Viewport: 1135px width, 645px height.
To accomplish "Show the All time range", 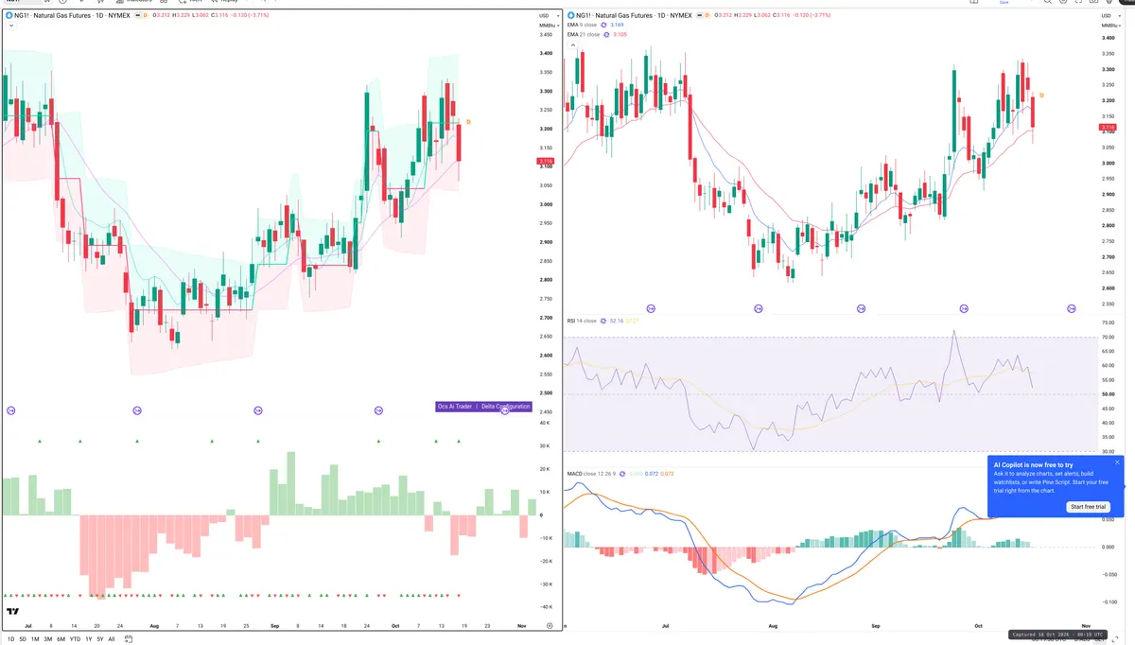I will tap(111, 639).
